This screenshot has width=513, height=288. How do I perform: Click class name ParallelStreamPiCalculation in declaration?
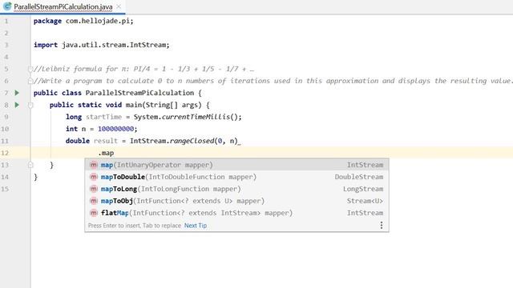pos(139,93)
